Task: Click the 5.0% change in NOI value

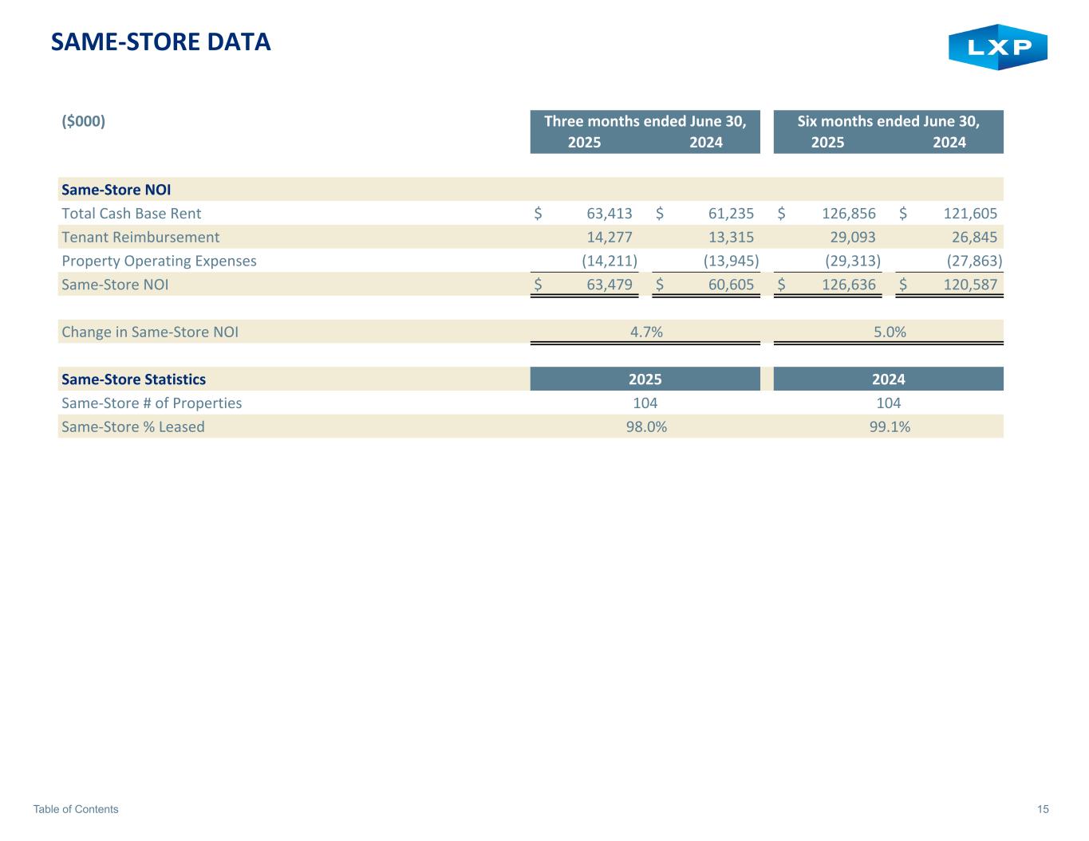Action: (890, 332)
